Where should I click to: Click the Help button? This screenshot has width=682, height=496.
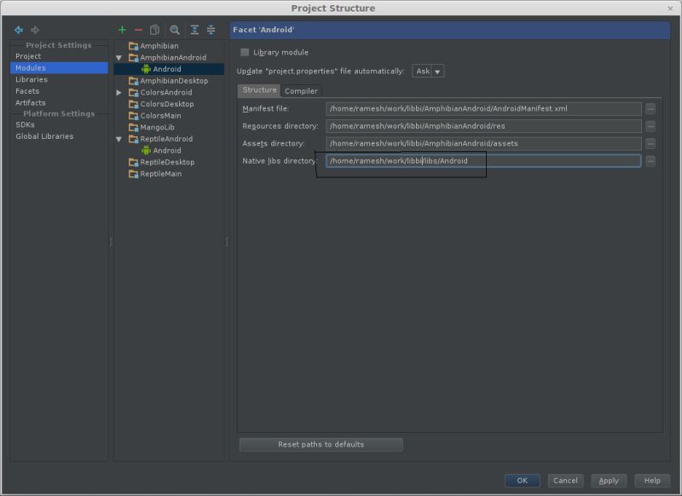click(652, 481)
